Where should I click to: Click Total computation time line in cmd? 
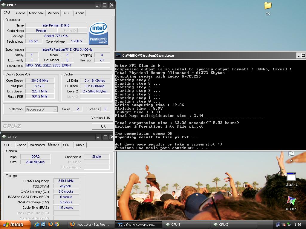(177, 123)
